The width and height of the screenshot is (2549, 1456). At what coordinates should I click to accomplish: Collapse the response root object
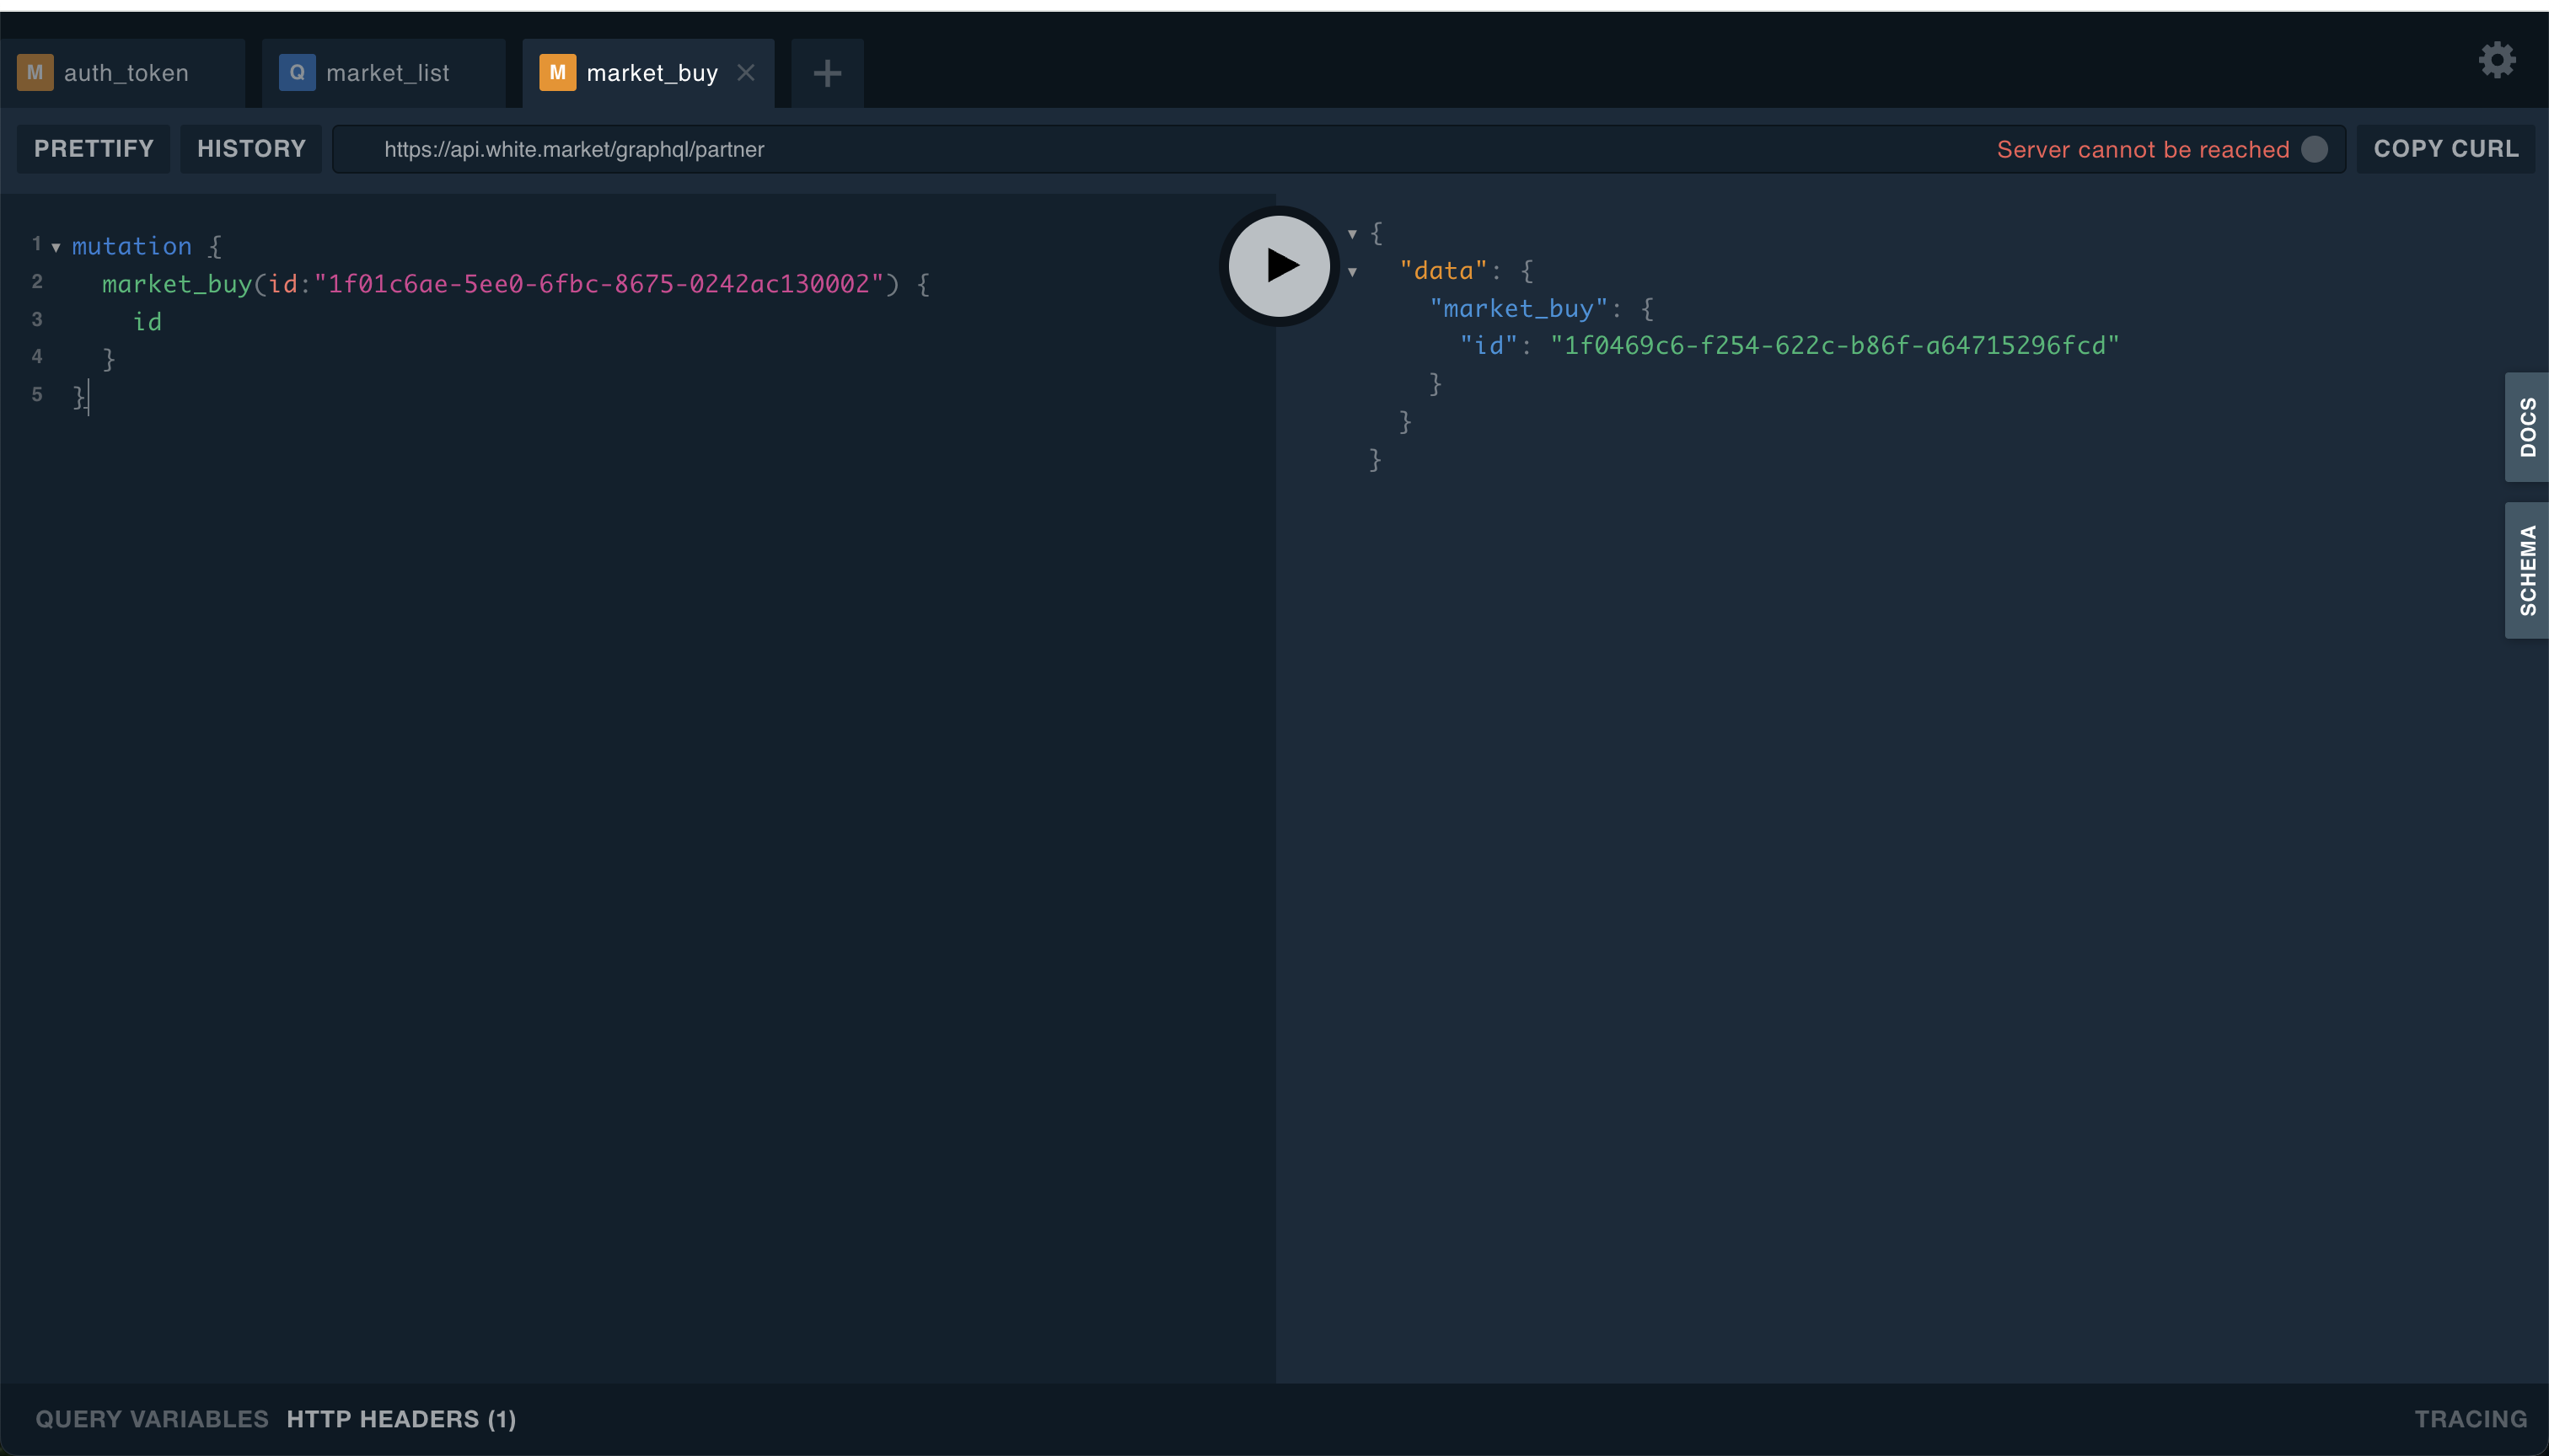click(x=1353, y=234)
